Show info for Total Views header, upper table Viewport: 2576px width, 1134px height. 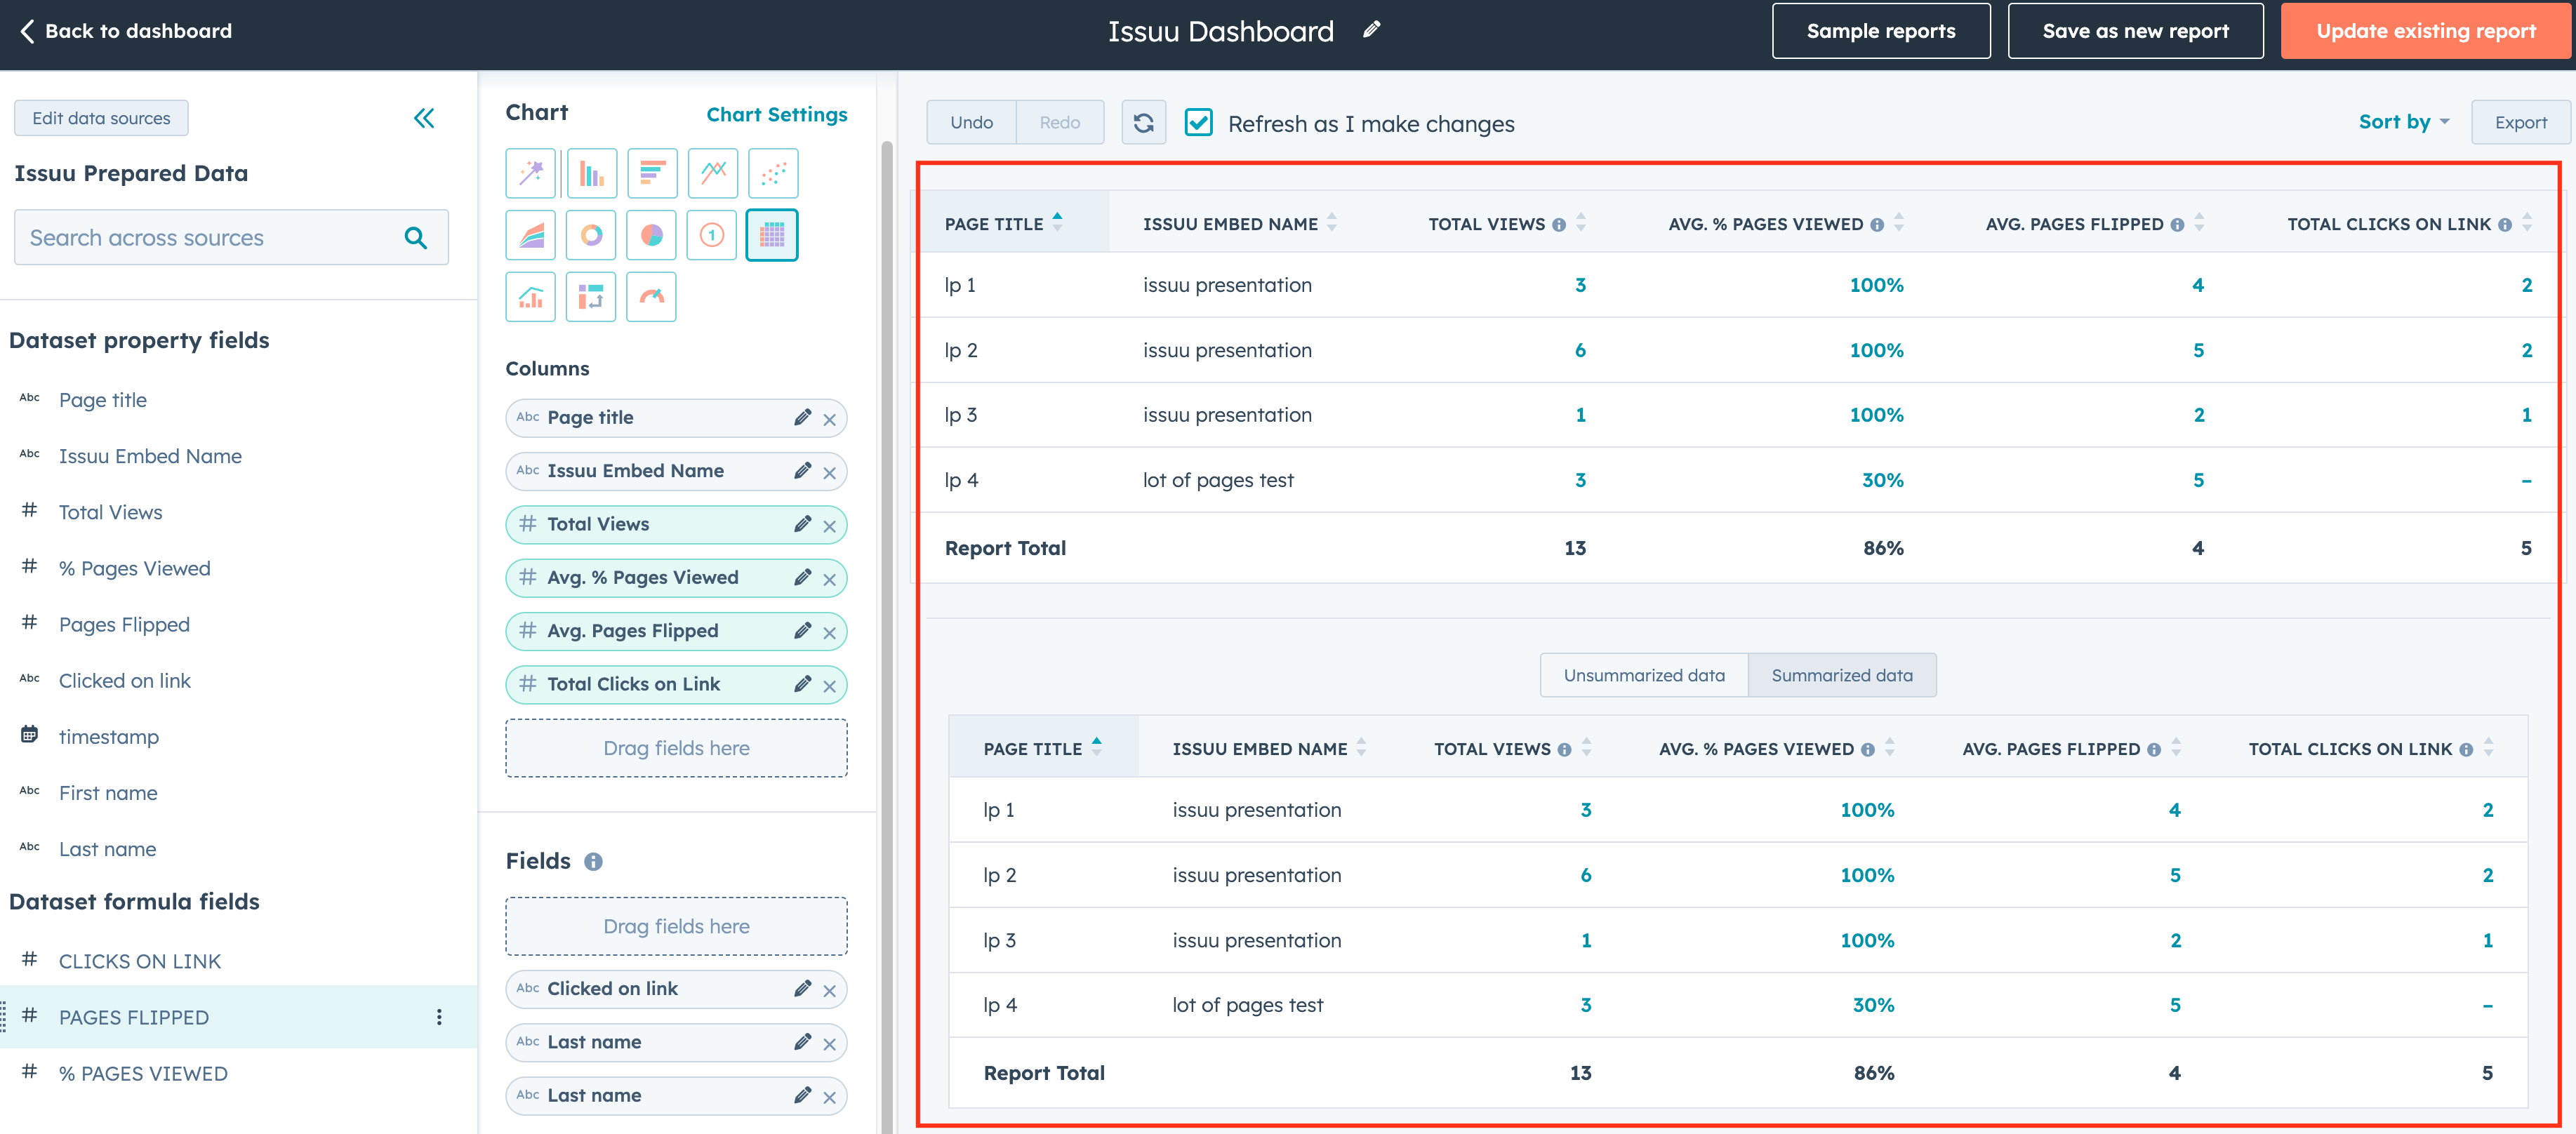tap(1558, 225)
